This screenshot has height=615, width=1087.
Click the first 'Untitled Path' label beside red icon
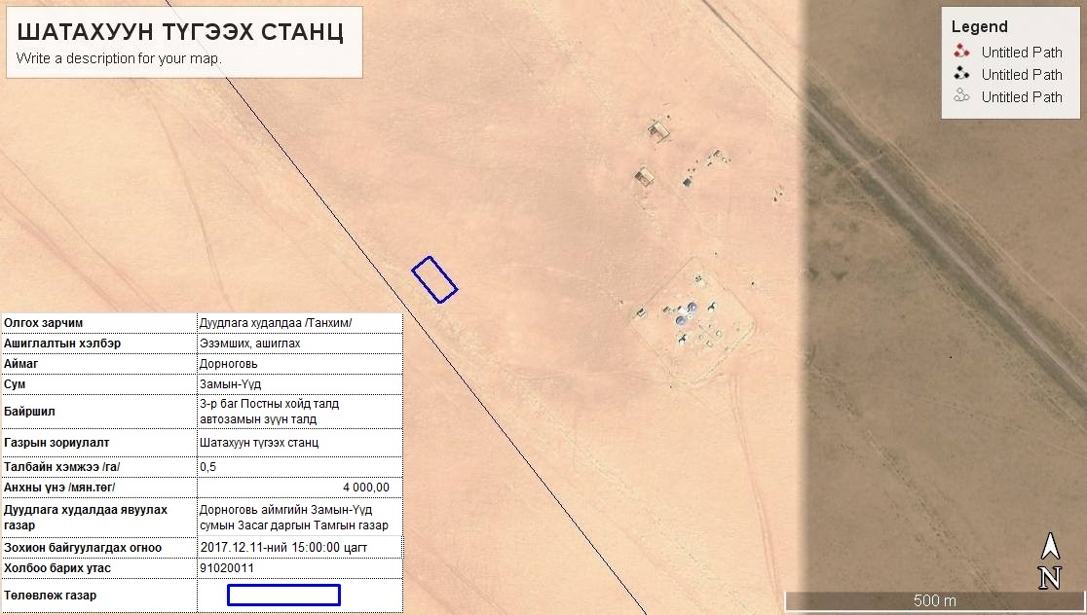coord(1021,52)
